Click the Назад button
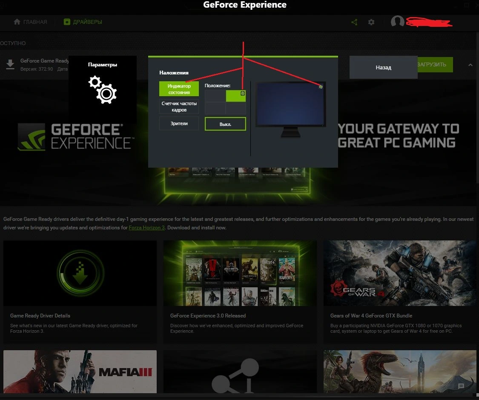Image resolution: width=479 pixels, height=400 pixels. [x=383, y=67]
